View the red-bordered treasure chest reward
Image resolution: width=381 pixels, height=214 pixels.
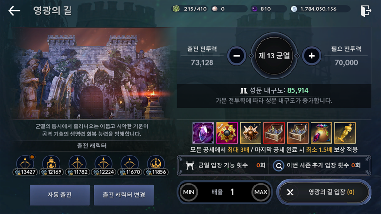point(274,133)
